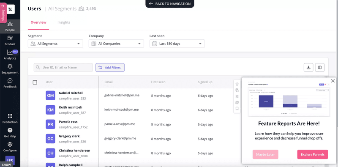Click the SHOW button at bottom left

coord(6,164)
